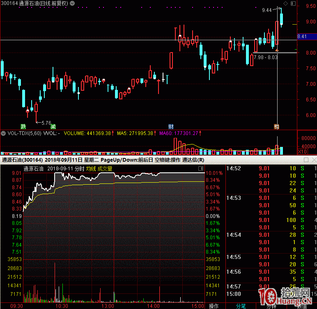The image size is (317, 309).
Task: Select the 14:56 tick timestamp
Action: (234, 272)
